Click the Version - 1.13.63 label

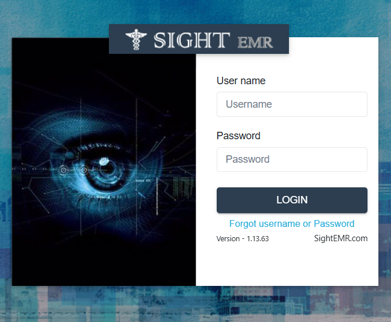(243, 239)
